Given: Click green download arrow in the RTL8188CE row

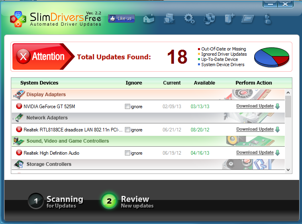Looking at the screenshot, I should coord(278,129).
